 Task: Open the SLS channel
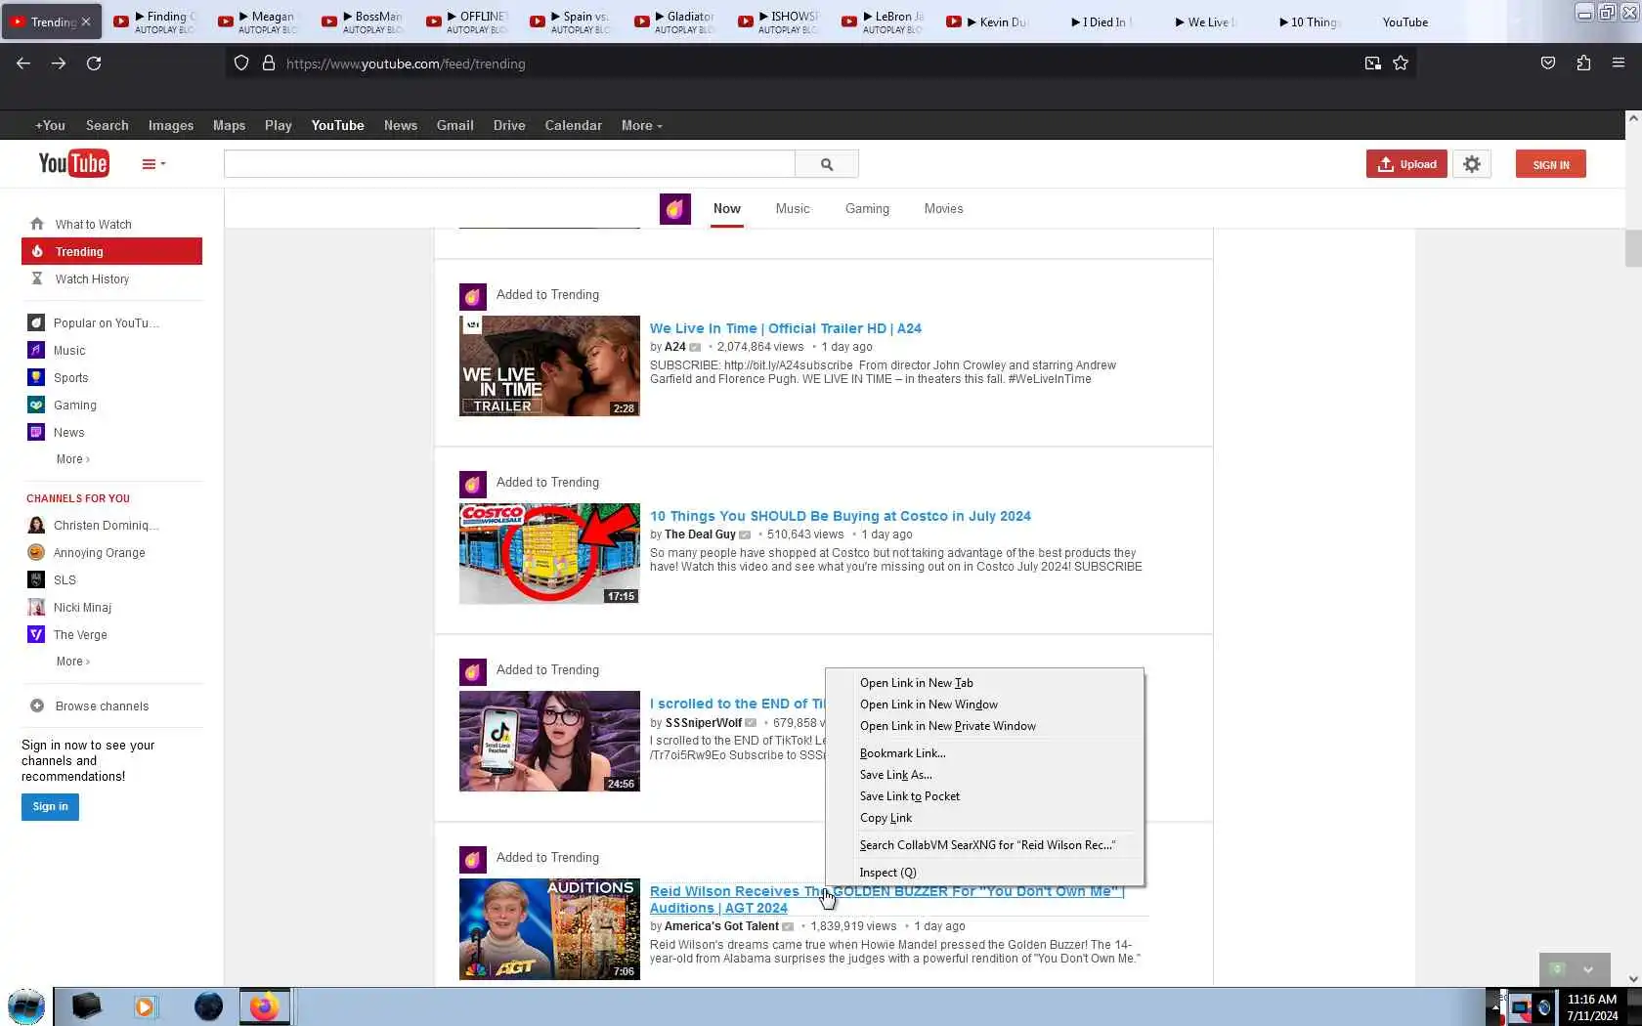65,580
